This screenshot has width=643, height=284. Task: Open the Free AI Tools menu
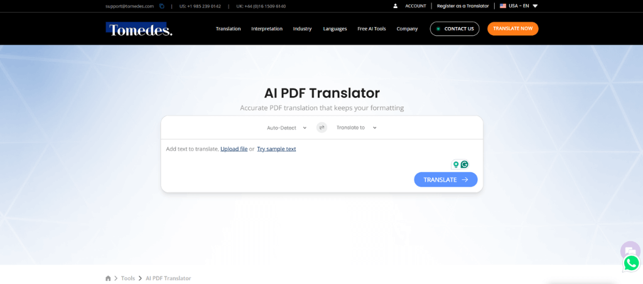pyautogui.click(x=372, y=29)
